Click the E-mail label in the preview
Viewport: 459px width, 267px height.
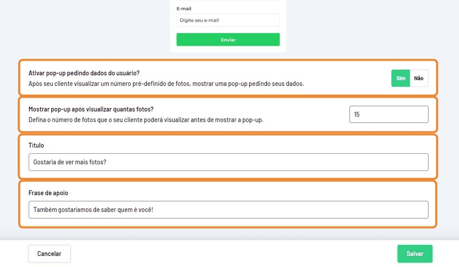pos(184,9)
